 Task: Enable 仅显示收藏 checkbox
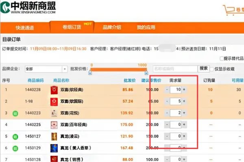coord(212,69)
